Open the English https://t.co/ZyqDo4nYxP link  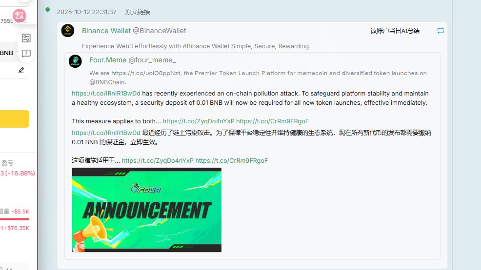point(199,121)
